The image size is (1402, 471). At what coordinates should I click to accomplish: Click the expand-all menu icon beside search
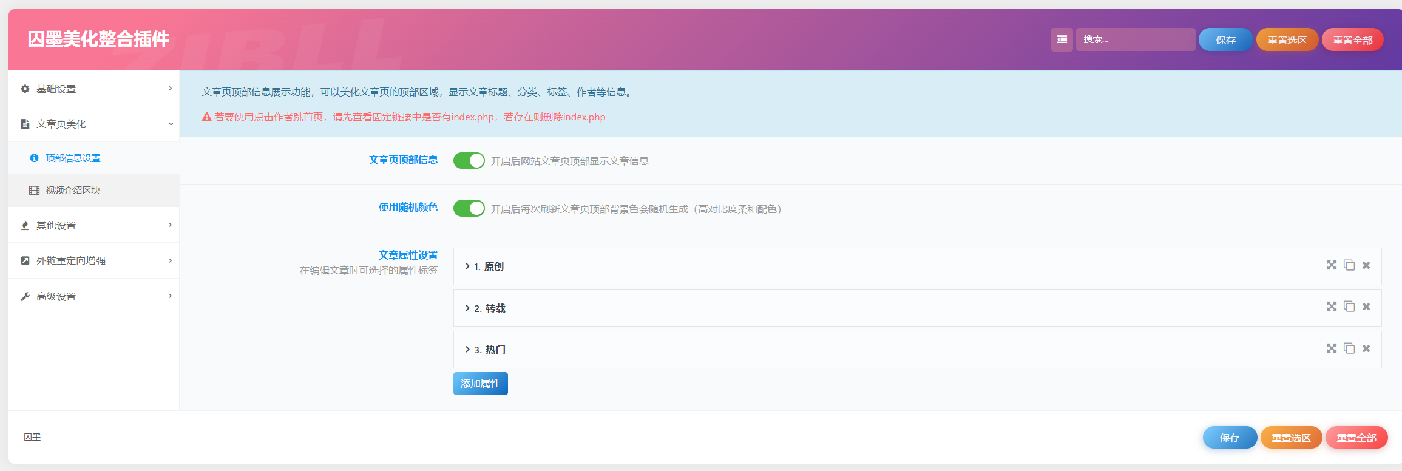pos(1062,39)
